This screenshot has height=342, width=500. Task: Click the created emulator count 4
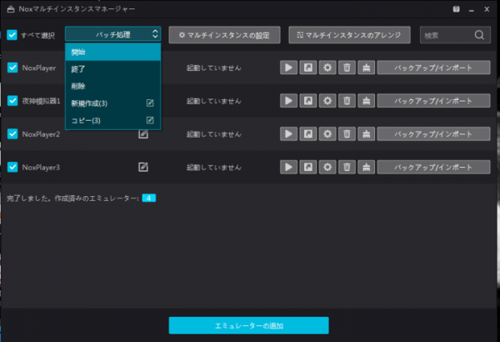pos(149,199)
